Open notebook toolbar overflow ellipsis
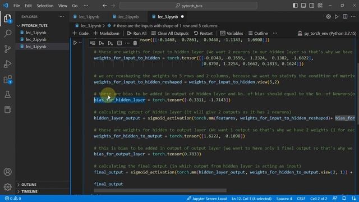Screen dimensions: 359x202 click(x=275, y=34)
